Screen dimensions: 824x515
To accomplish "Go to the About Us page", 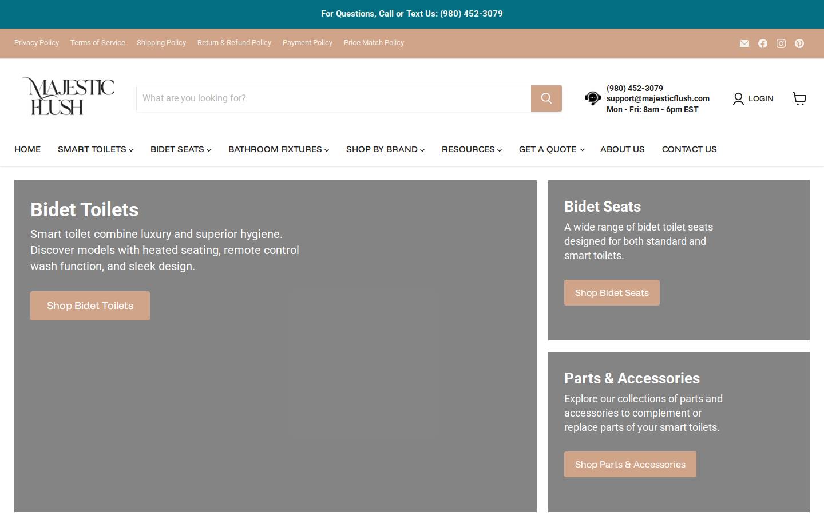I will (623, 149).
